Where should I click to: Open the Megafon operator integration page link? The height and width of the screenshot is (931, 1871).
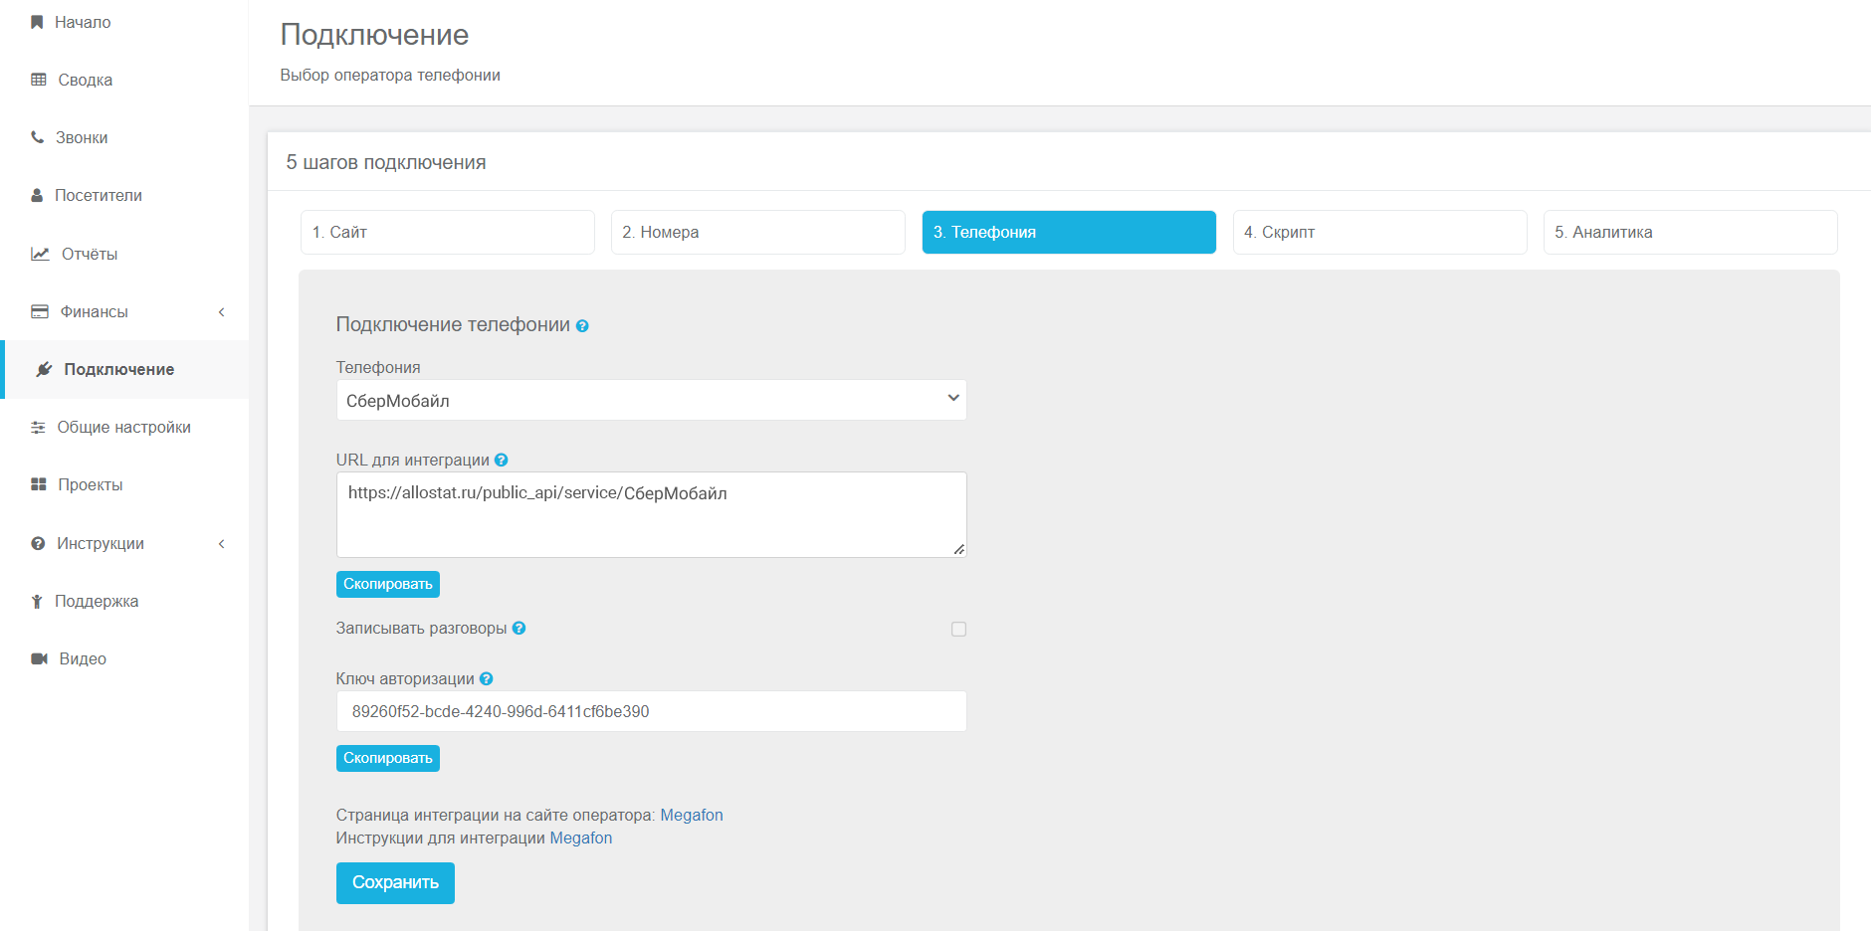coord(692,815)
